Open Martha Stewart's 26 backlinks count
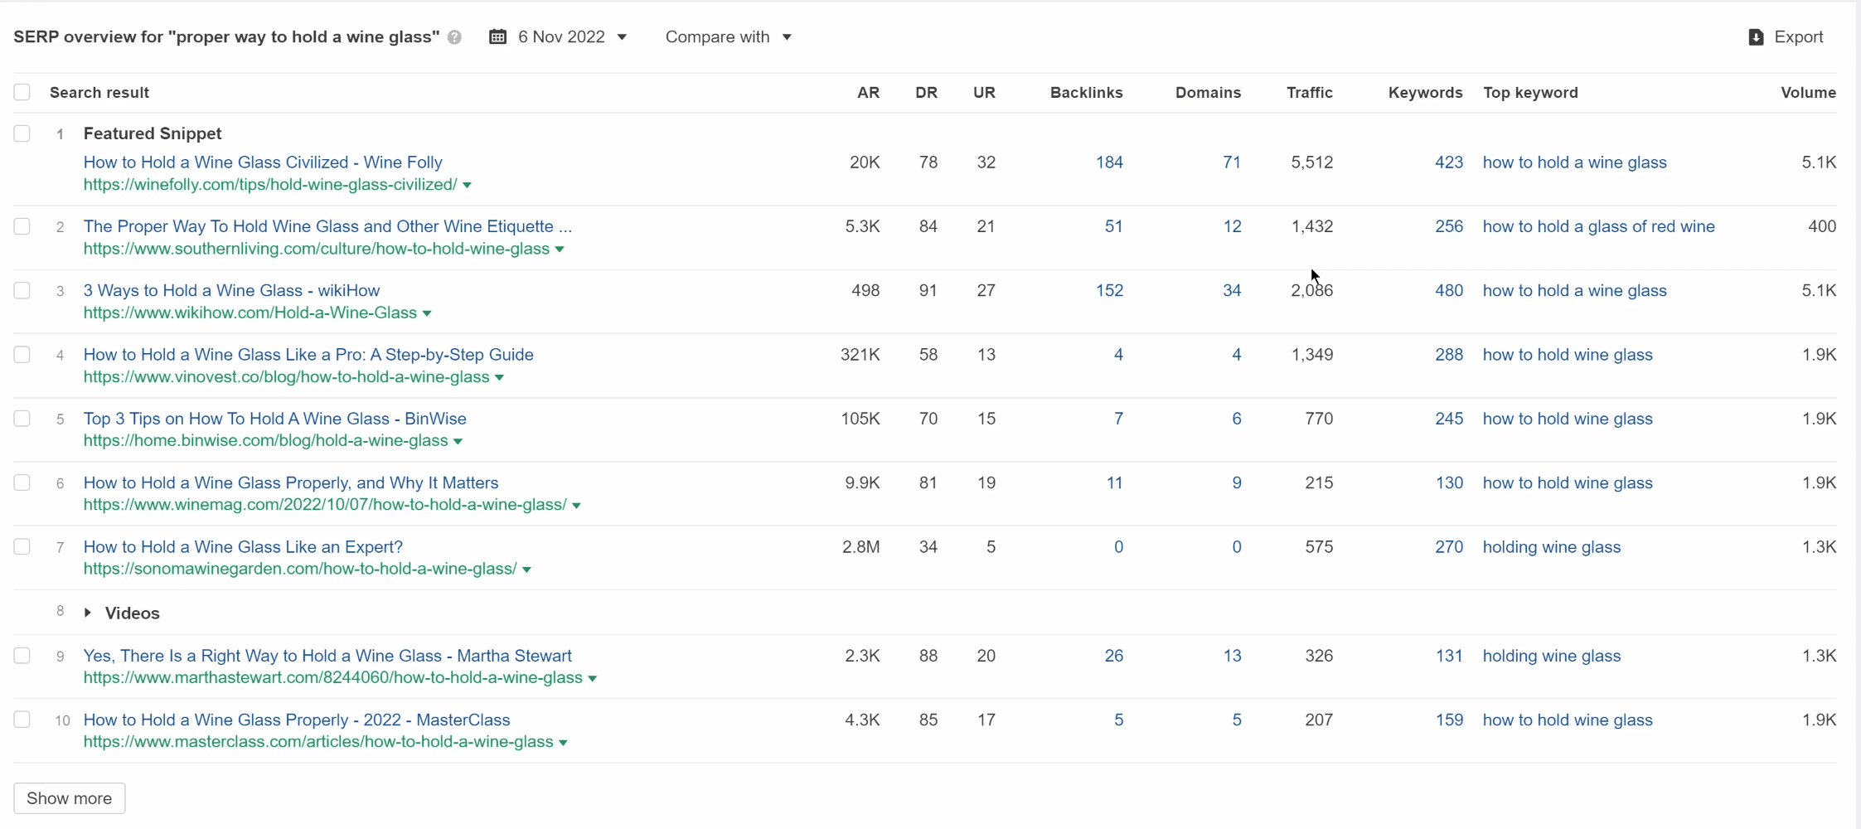The image size is (1861, 829). pyautogui.click(x=1114, y=656)
